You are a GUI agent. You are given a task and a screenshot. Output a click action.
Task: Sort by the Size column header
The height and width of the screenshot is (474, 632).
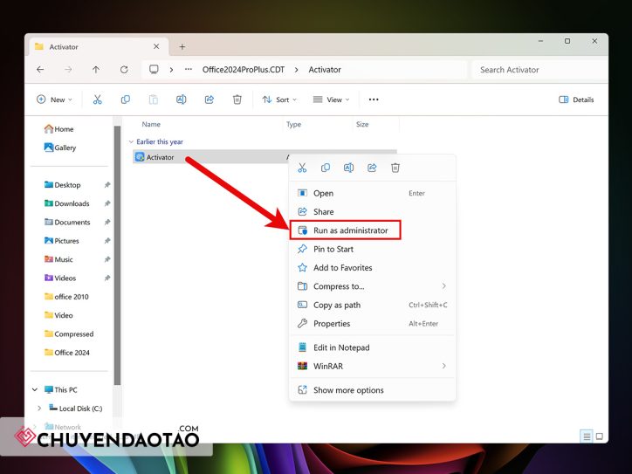[362, 124]
